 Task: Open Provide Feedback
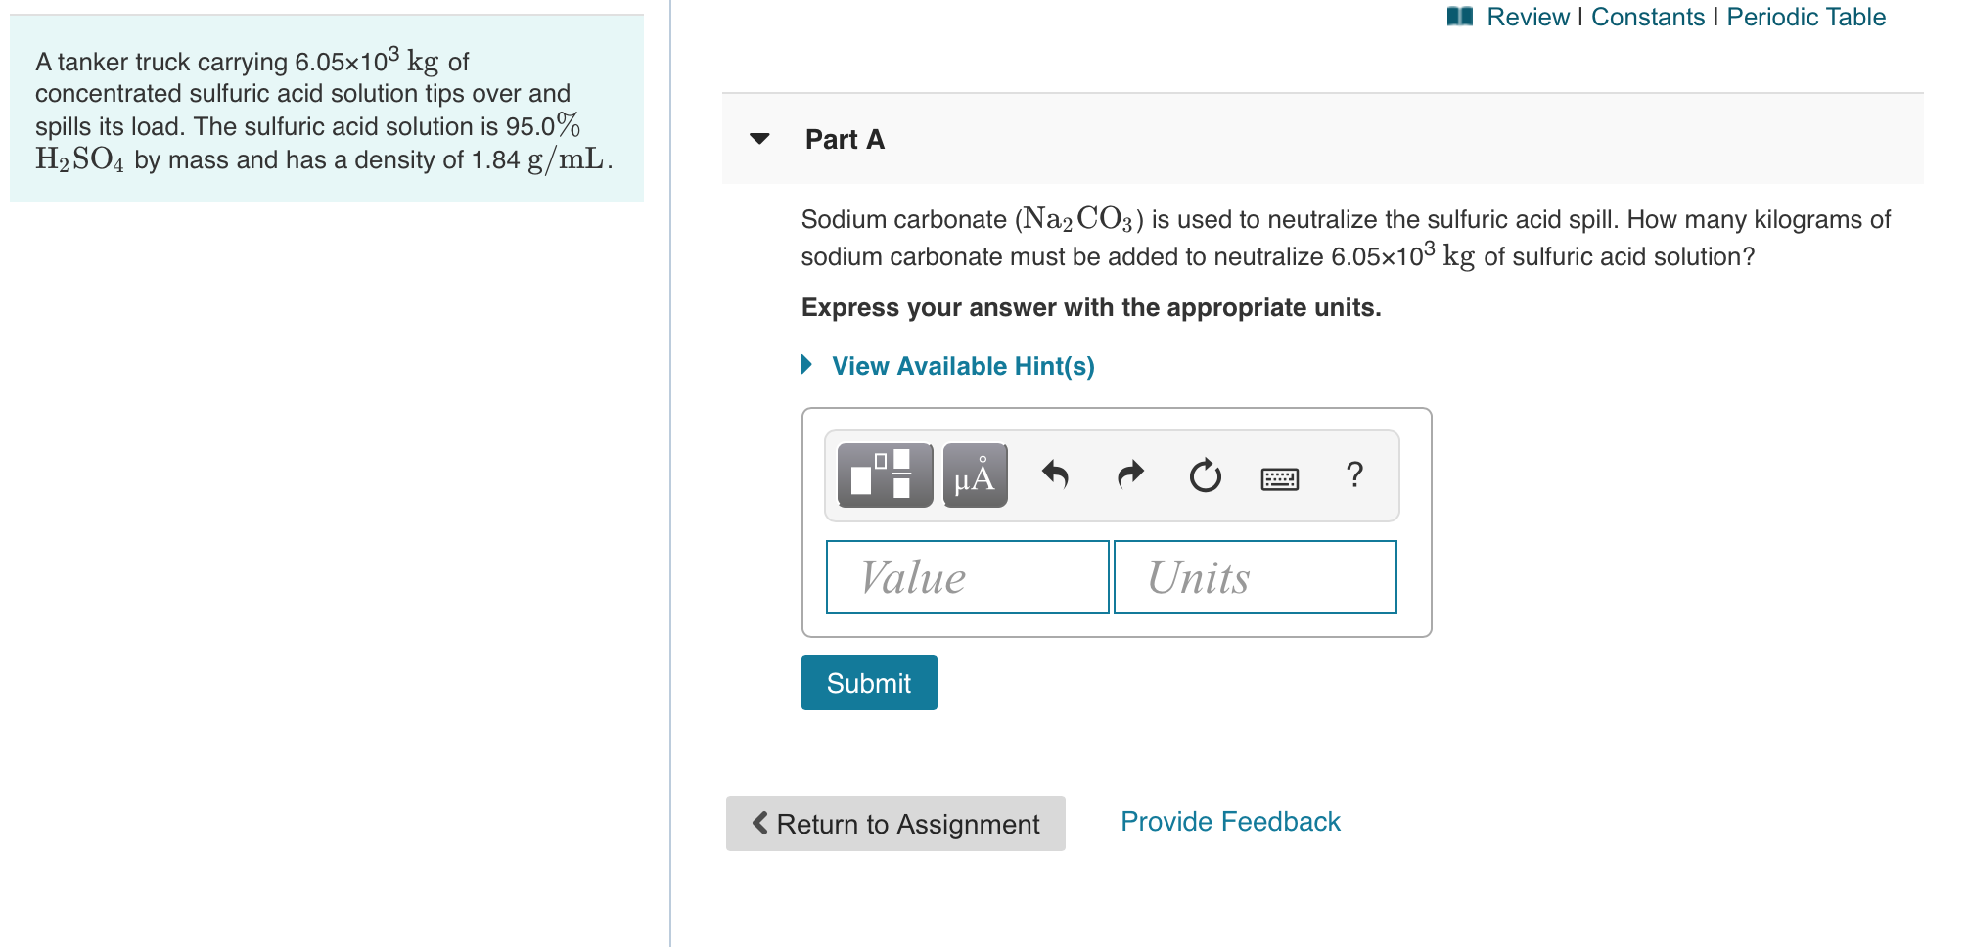[1229, 821]
